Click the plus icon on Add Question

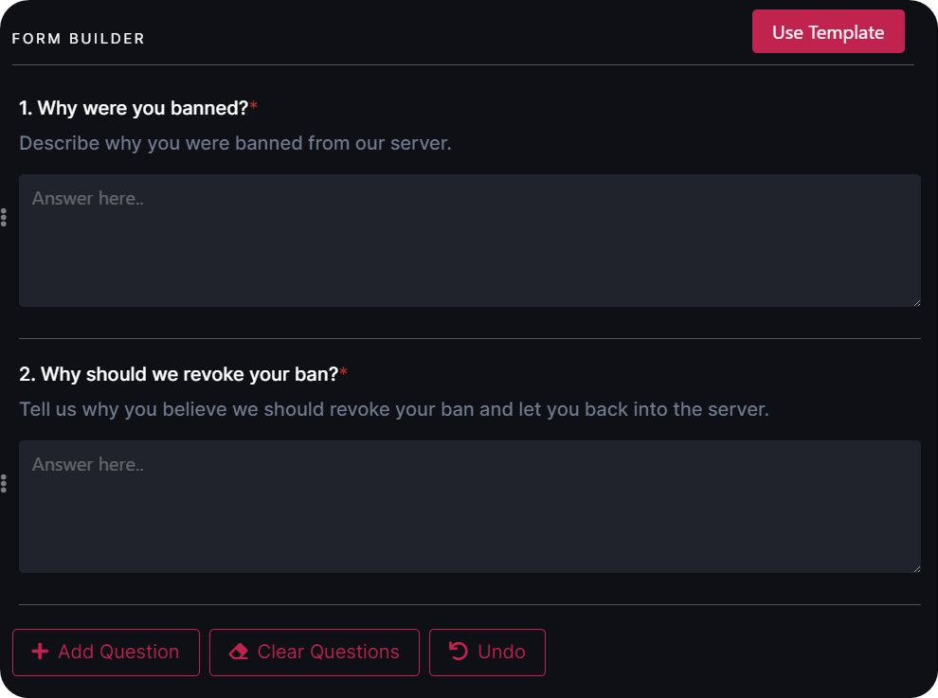pos(41,652)
